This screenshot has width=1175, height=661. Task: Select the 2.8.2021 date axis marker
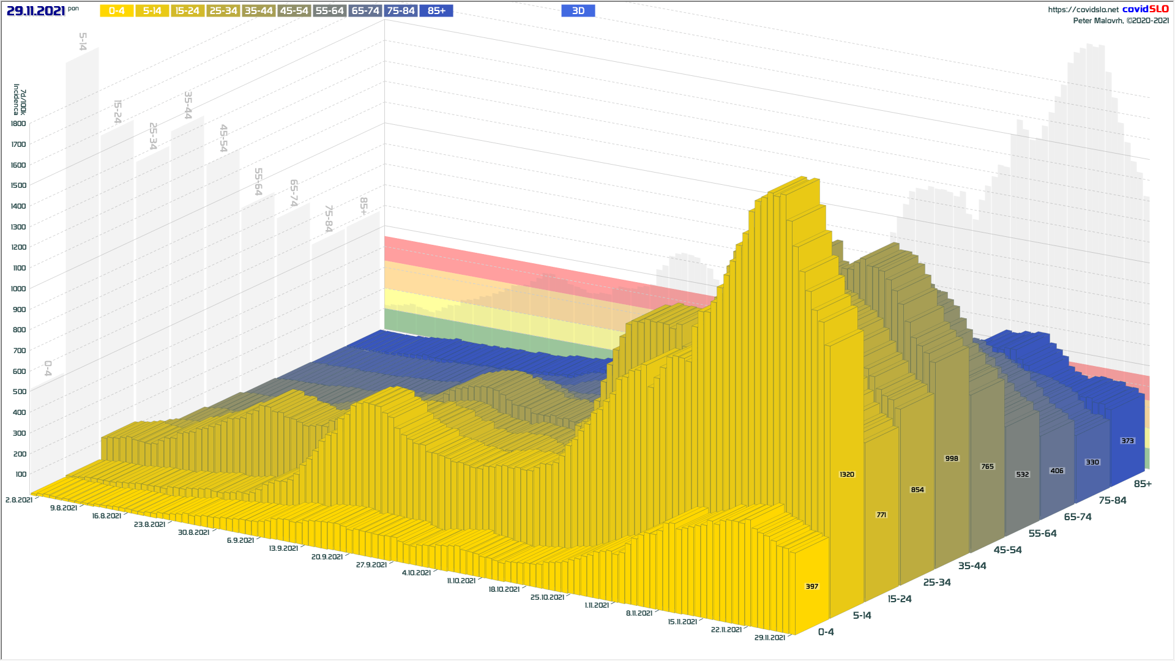pos(19,500)
